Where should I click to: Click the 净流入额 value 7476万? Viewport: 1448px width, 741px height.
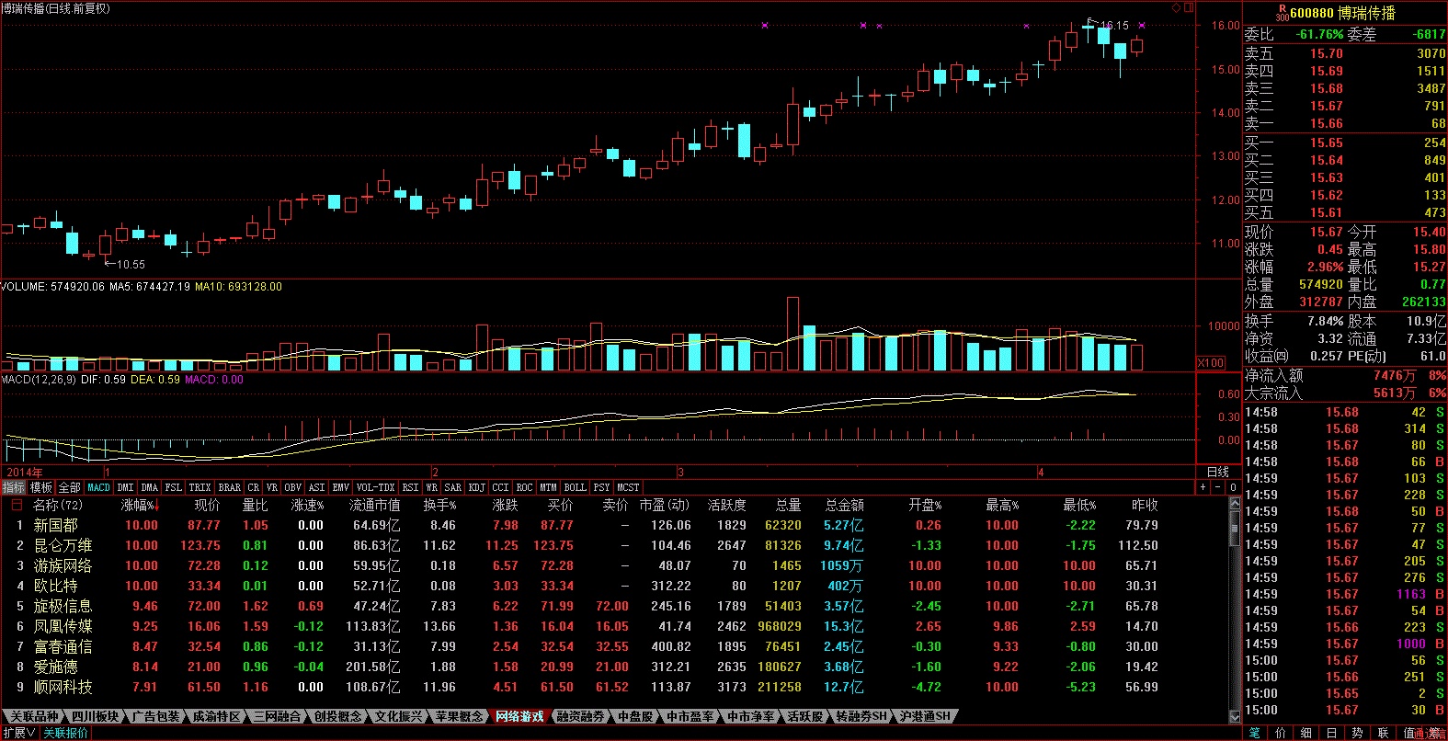pyautogui.click(x=1395, y=375)
